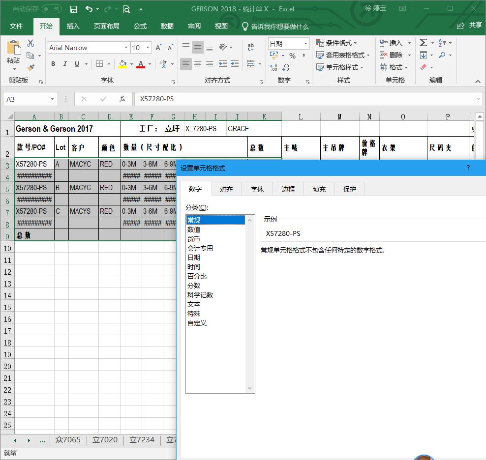
Task: Open the 边框 tab in format dialog
Action: coord(288,189)
